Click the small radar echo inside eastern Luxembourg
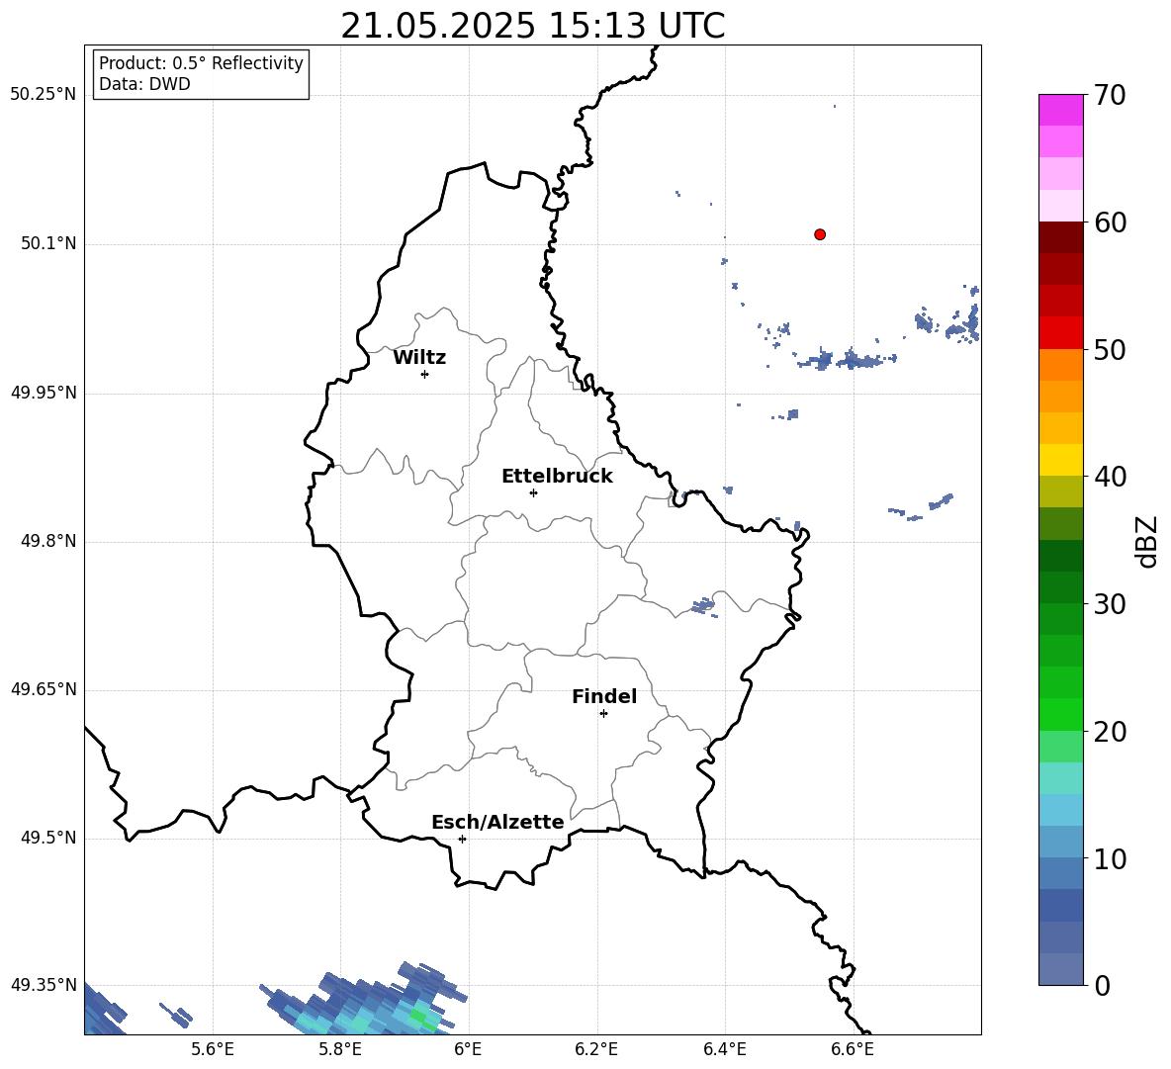The image size is (1171, 1069). [x=704, y=606]
